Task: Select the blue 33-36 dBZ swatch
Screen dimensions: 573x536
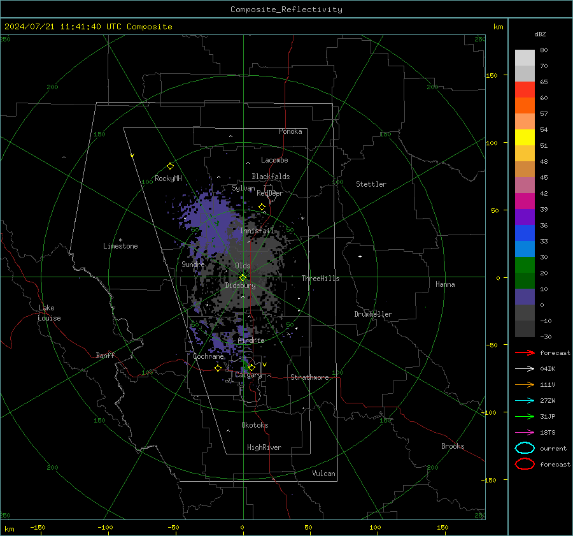Action: pyautogui.click(x=525, y=233)
